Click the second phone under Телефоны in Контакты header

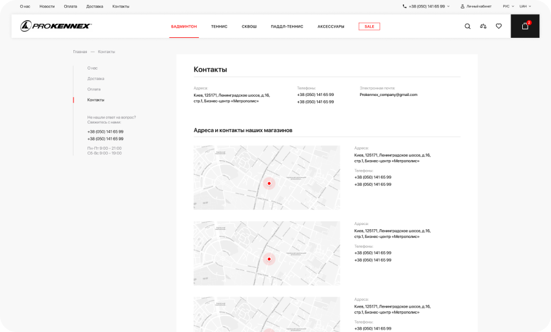click(x=315, y=101)
